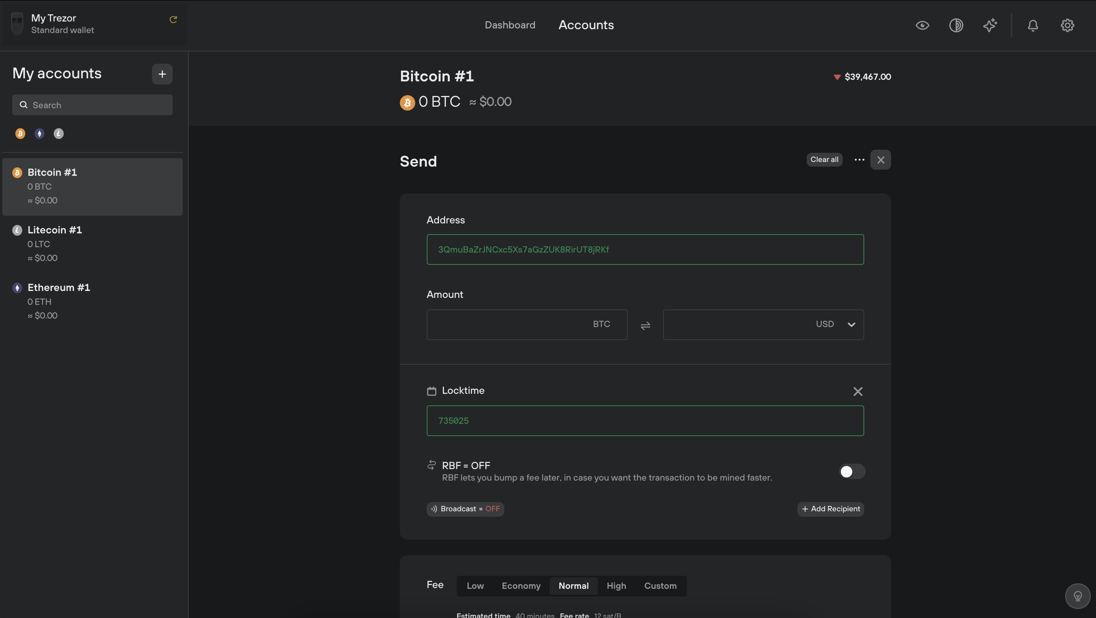Click the notifications bell icon

pyautogui.click(x=1033, y=25)
